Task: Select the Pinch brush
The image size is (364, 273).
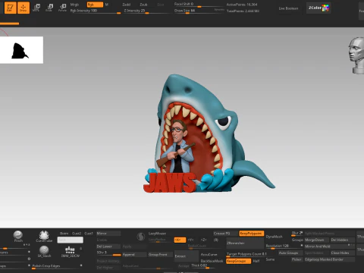Action: (x=18, y=237)
